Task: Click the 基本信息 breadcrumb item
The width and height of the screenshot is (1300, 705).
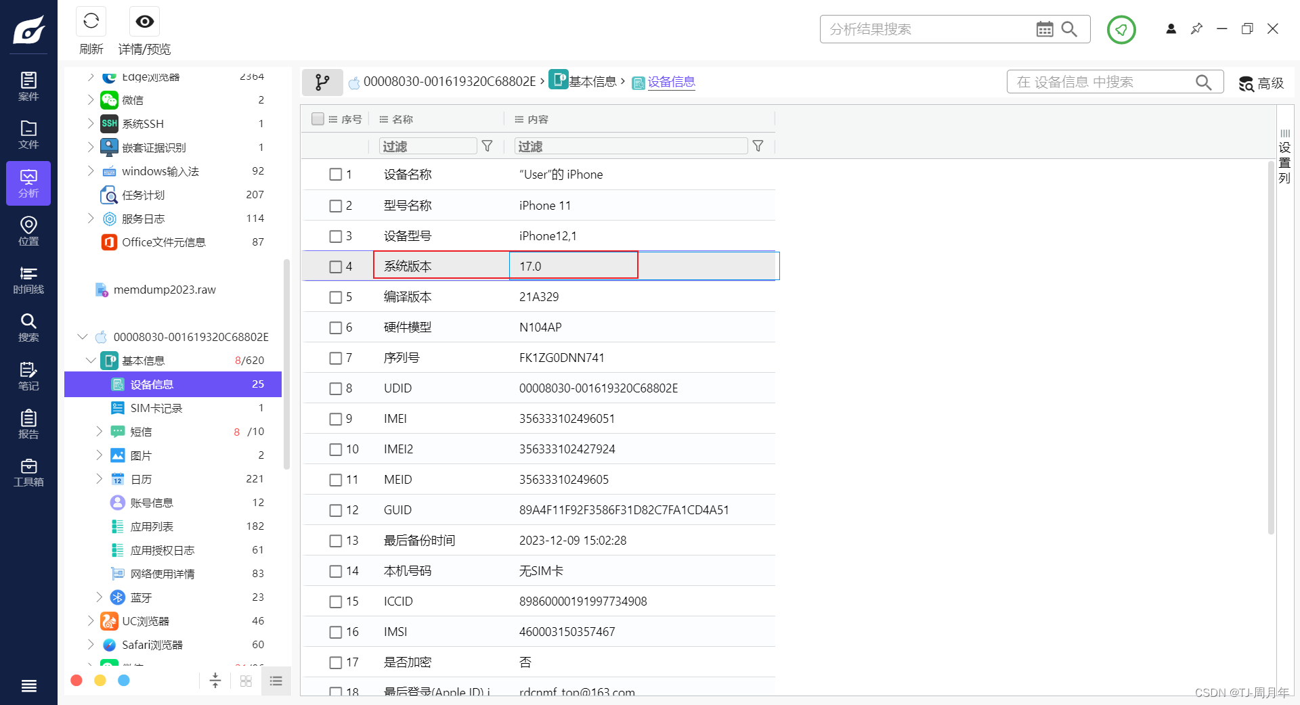Action: tap(592, 82)
